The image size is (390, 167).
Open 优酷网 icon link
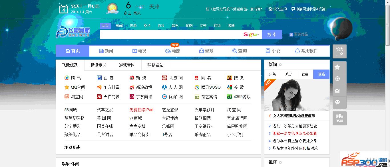click(x=164, y=97)
